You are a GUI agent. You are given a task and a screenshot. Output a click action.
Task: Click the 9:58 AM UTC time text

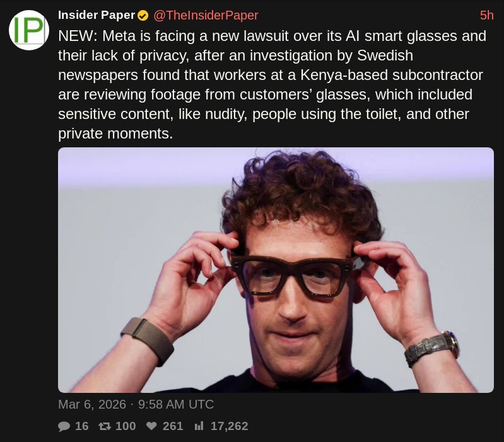pos(176,404)
